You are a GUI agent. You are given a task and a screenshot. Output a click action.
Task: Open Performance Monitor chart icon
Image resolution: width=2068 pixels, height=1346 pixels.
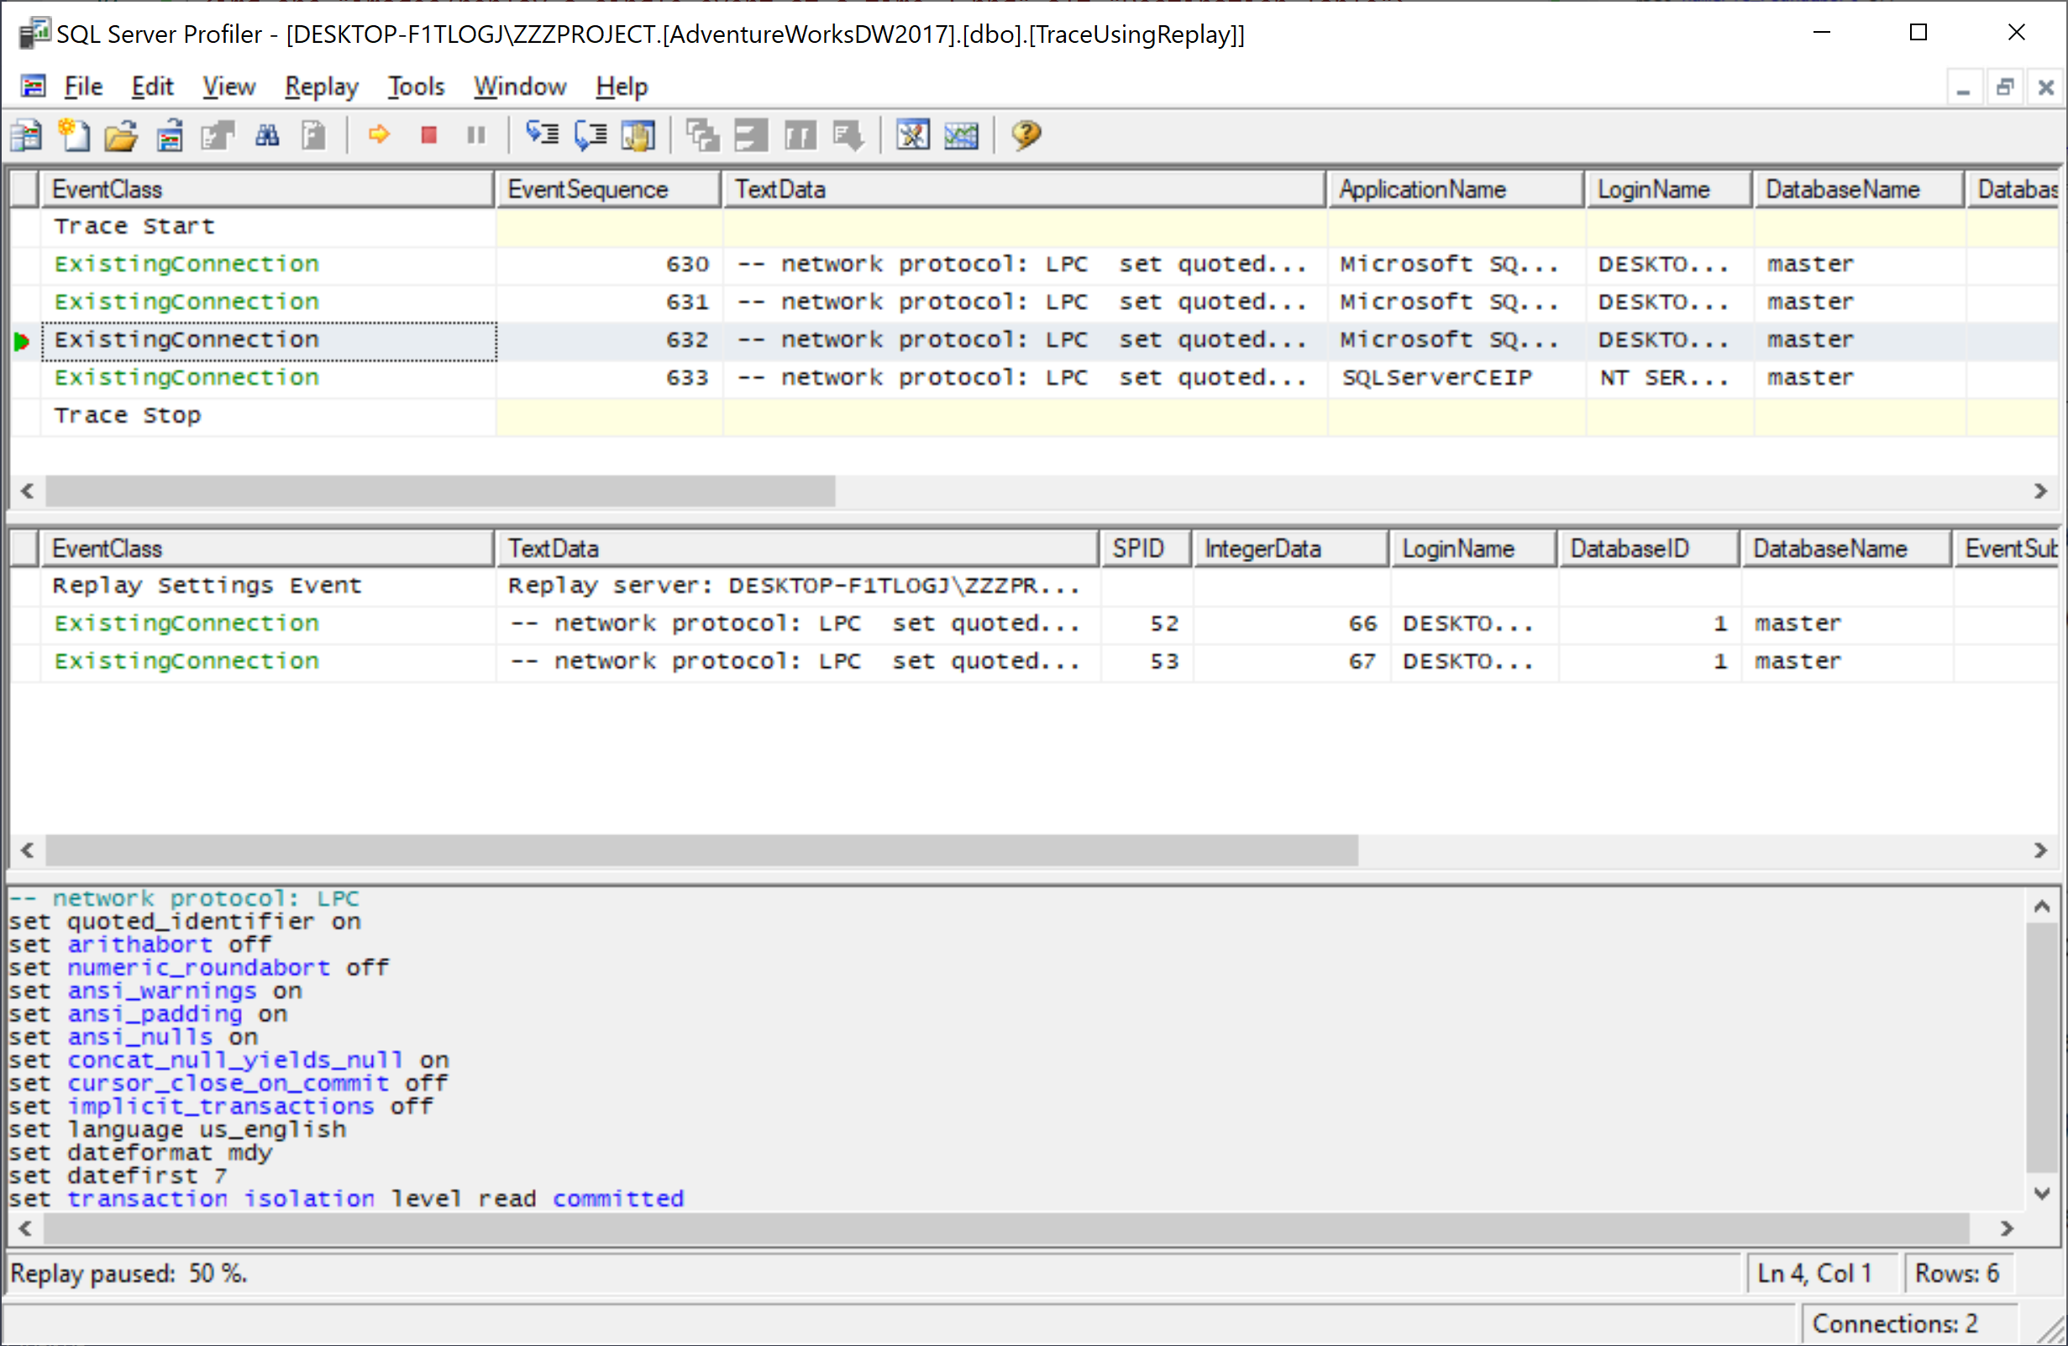pyautogui.click(x=961, y=134)
